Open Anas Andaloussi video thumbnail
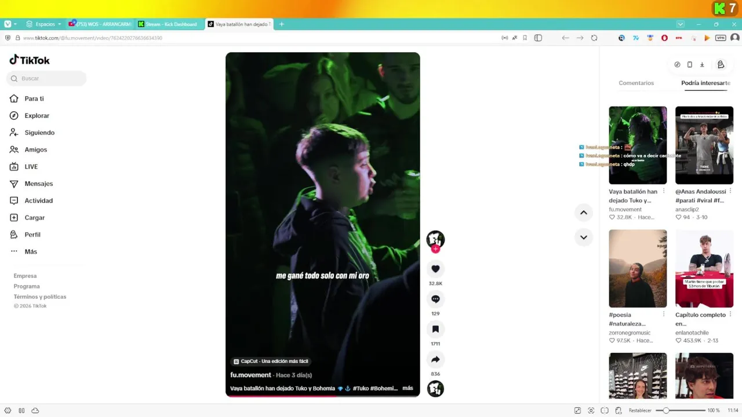This screenshot has width=742, height=417. point(704,145)
